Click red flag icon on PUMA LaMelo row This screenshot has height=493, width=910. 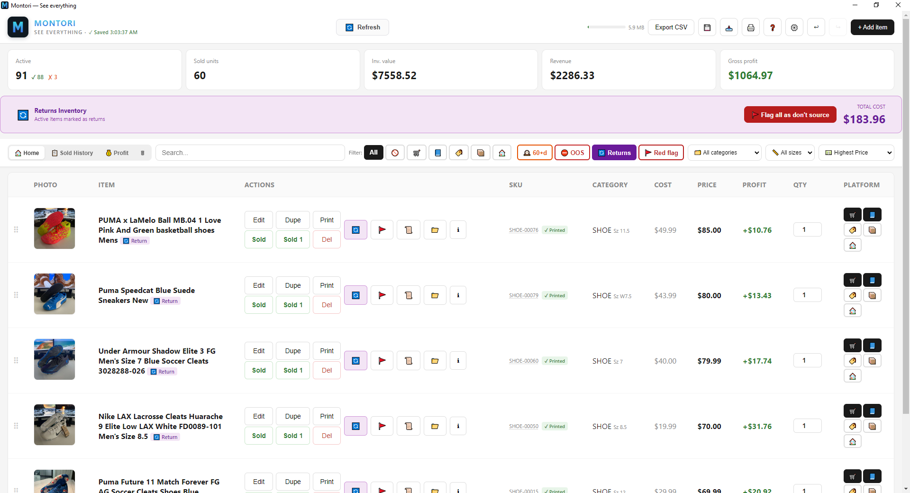click(382, 230)
